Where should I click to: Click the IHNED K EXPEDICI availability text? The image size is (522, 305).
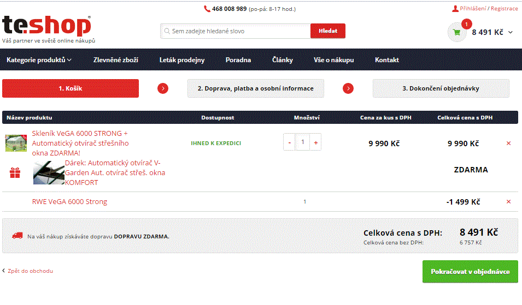(216, 143)
